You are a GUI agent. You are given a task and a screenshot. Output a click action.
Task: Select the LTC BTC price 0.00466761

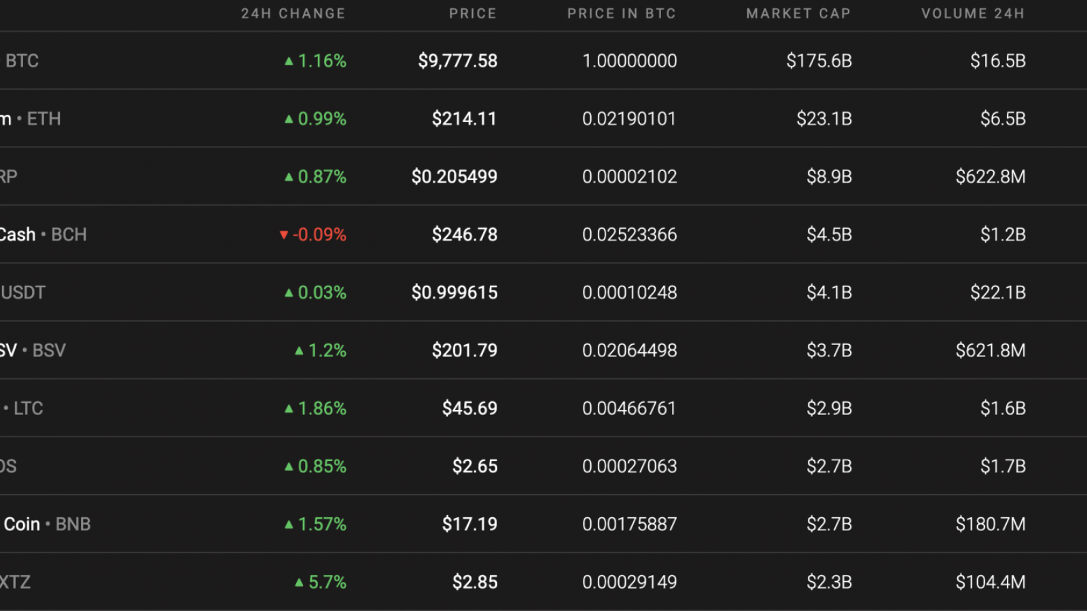pos(630,409)
